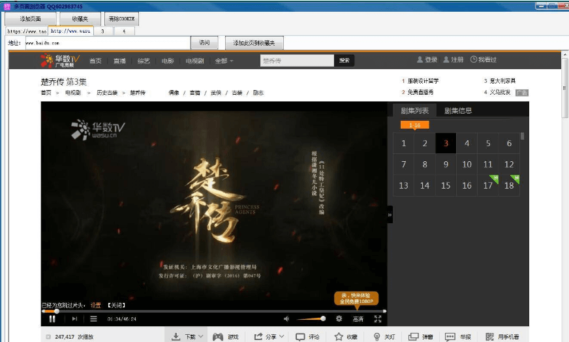This screenshot has width=569, height=342.
Task: Open 首页 in site navigation bar
Action: pyautogui.click(x=95, y=61)
